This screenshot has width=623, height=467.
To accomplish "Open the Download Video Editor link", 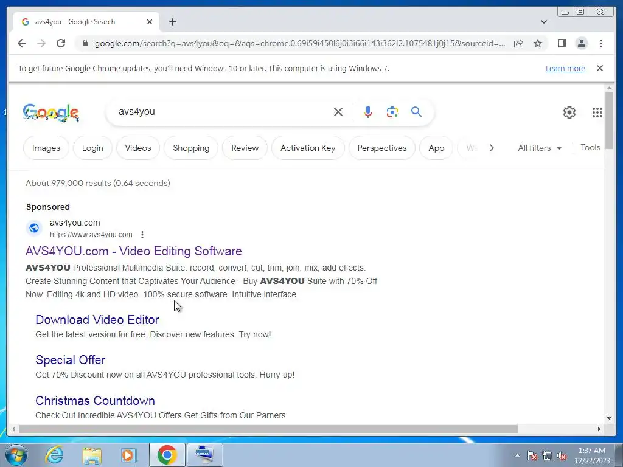I will [97, 320].
